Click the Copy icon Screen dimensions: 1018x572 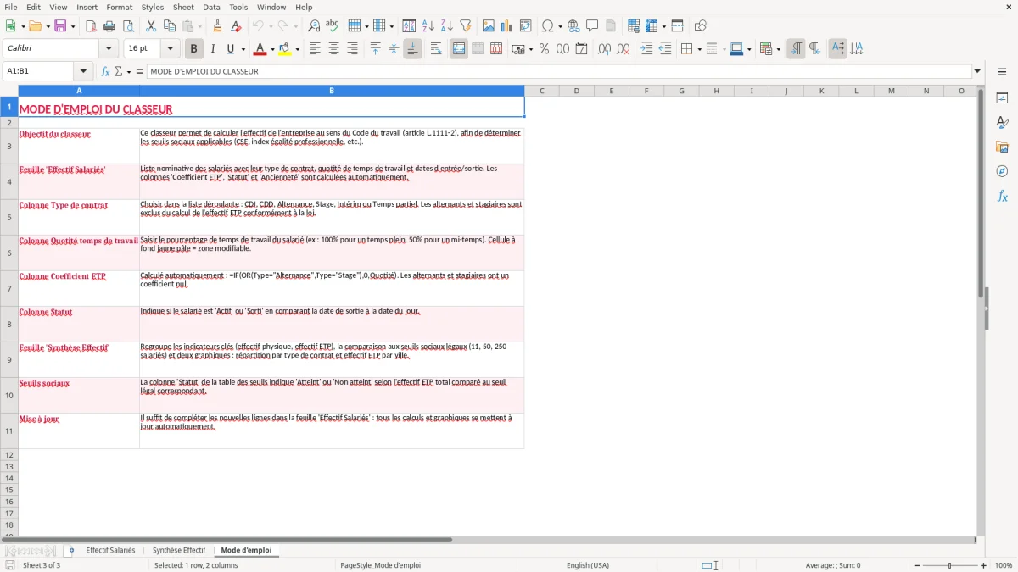tap(169, 26)
